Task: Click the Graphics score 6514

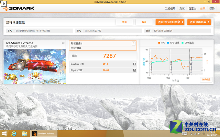Action: coord(105,64)
